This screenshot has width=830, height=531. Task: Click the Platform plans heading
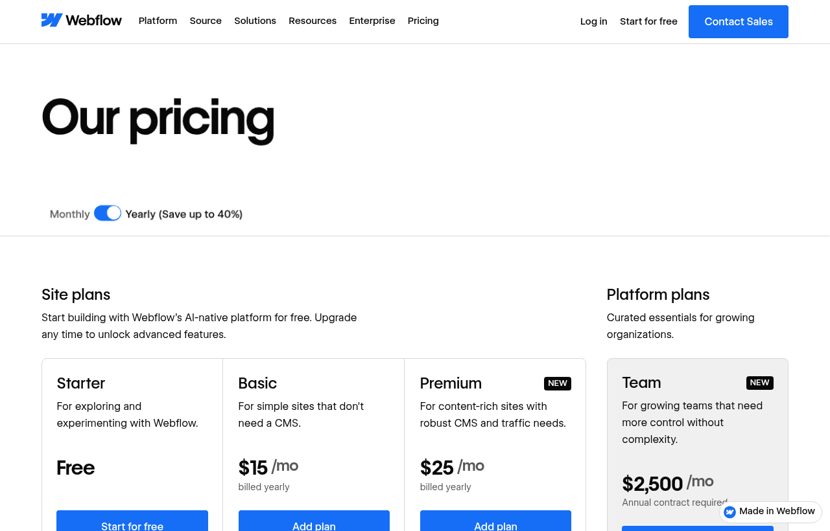pyautogui.click(x=658, y=295)
